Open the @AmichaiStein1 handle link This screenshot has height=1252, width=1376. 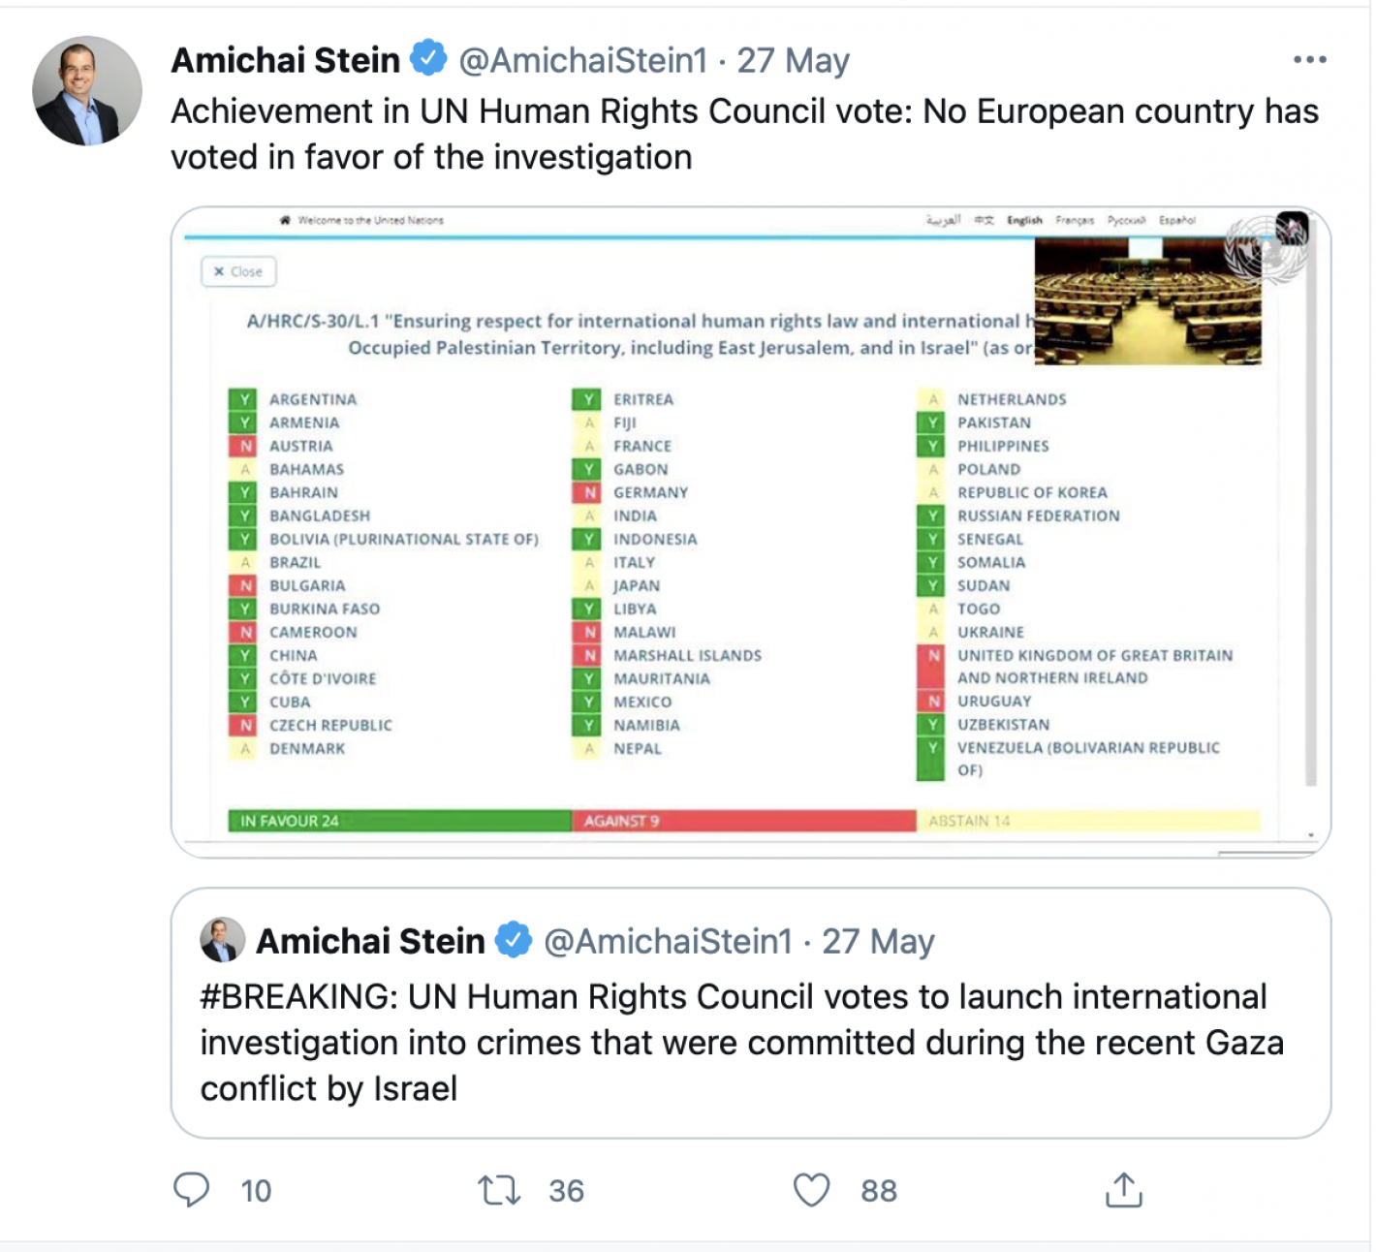point(582,60)
